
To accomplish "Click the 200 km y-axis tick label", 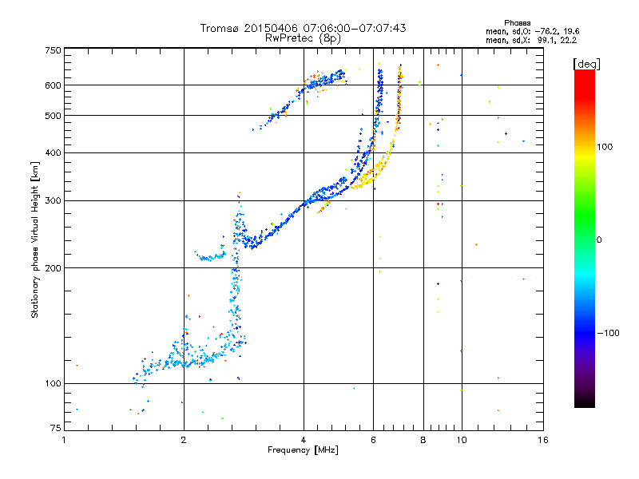I will pyautogui.click(x=53, y=268).
